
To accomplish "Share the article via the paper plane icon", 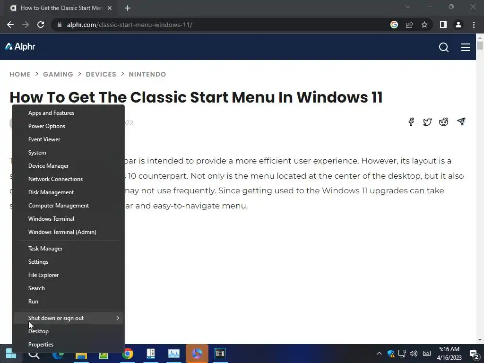I will click(x=461, y=121).
